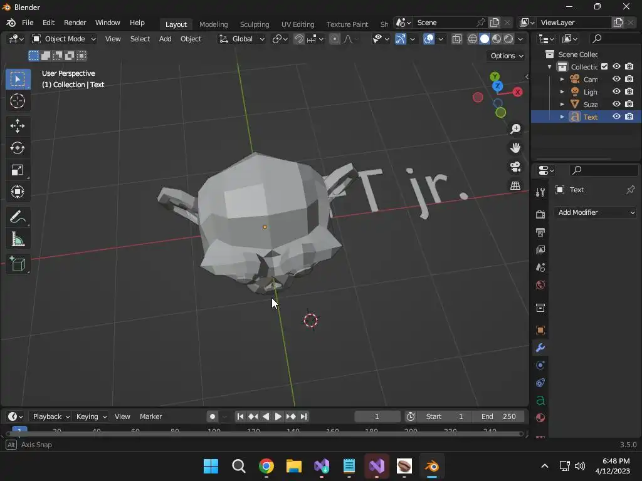The width and height of the screenshot is (642, 481).
Task: Collapse the Collection in outliner
Action: 549,66
